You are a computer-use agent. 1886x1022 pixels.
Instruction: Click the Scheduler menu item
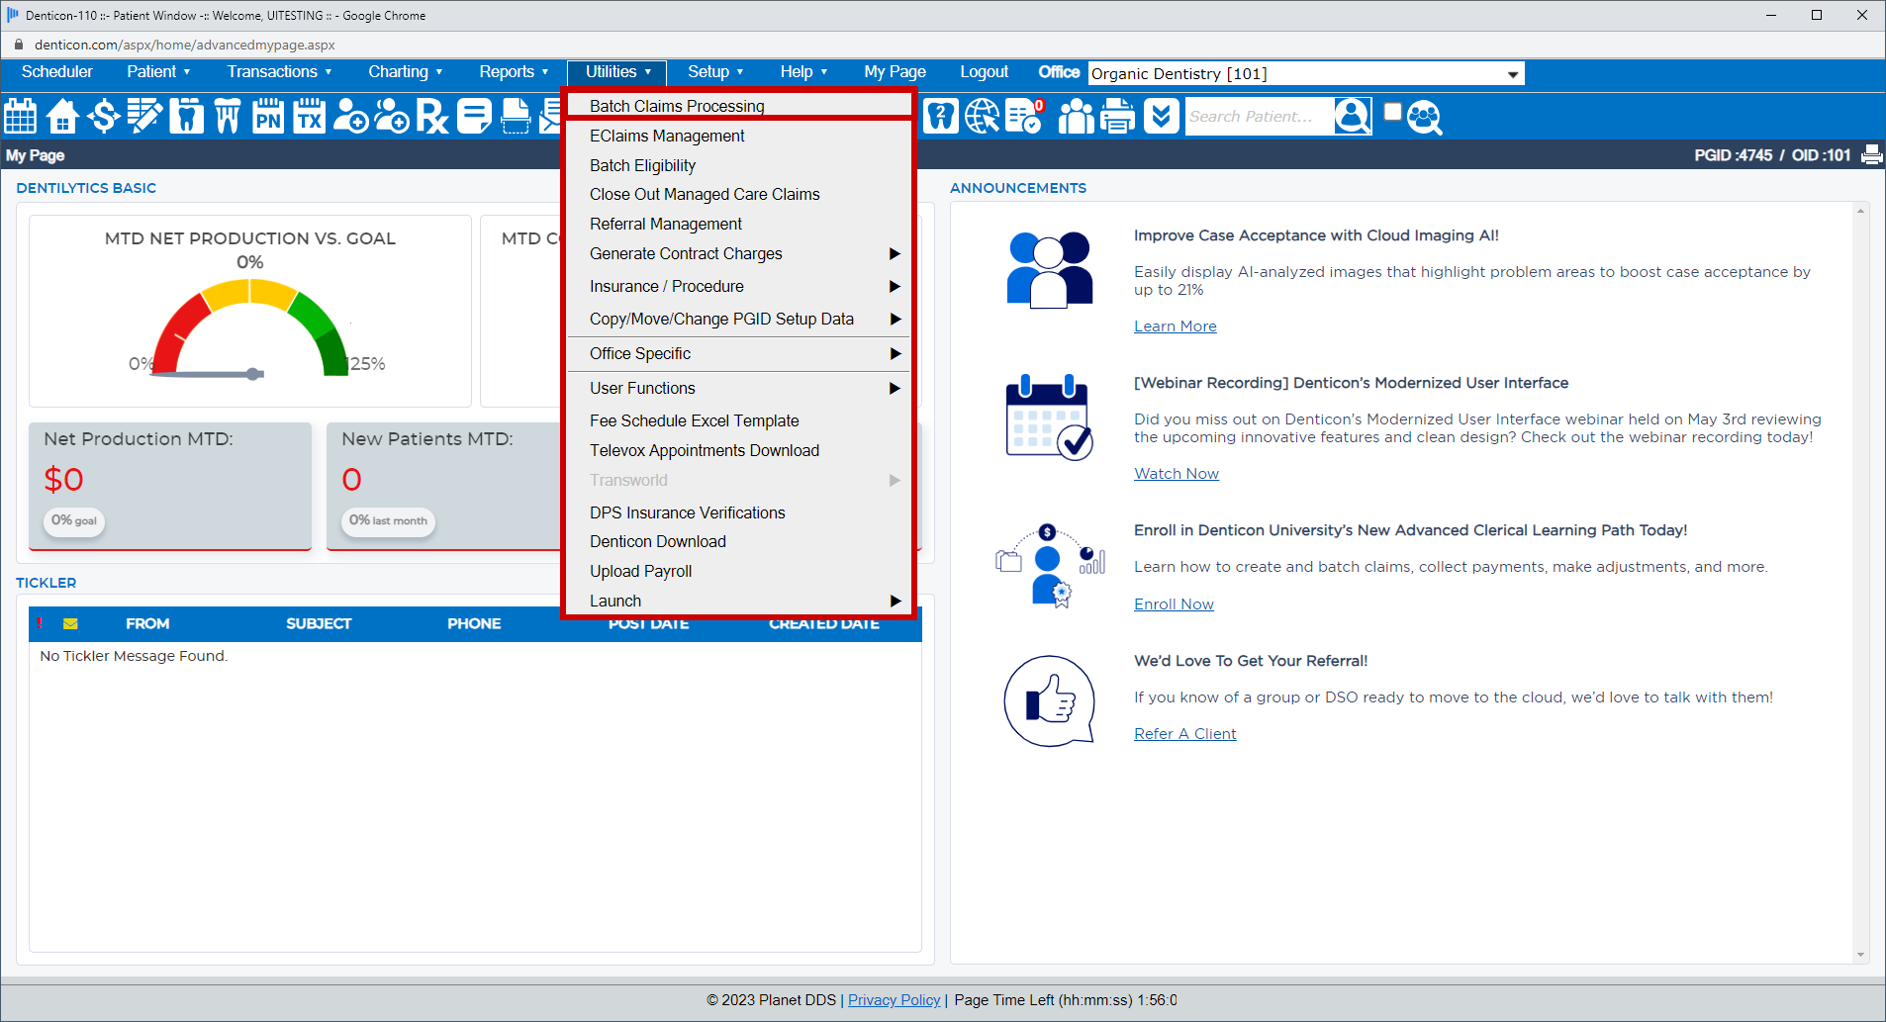[x=57, y=72]
